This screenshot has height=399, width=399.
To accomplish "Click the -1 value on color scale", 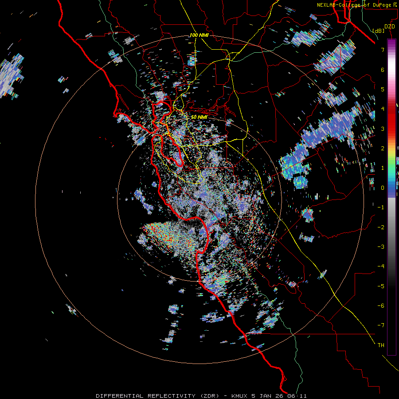I will click(381, 207).
